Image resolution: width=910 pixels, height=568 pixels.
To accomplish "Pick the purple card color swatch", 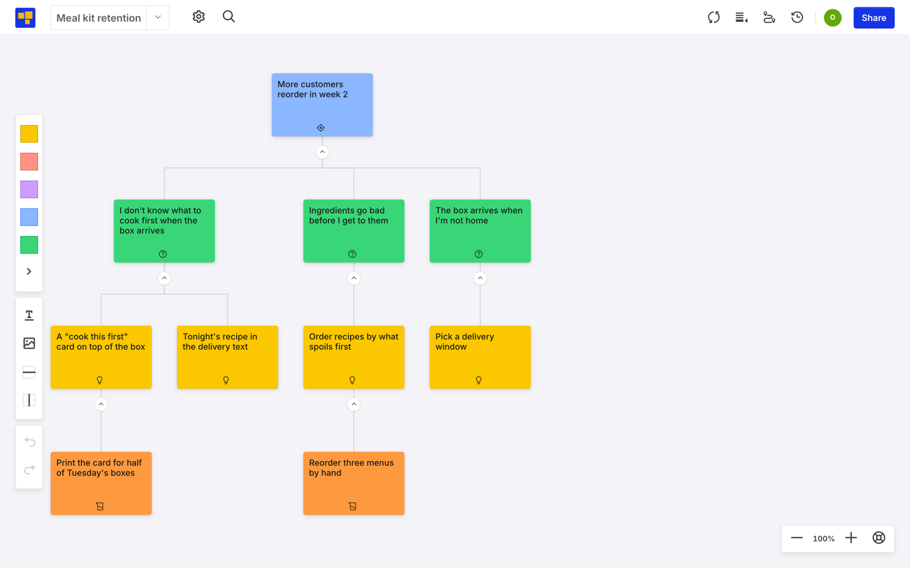I will tap(29, 189).
